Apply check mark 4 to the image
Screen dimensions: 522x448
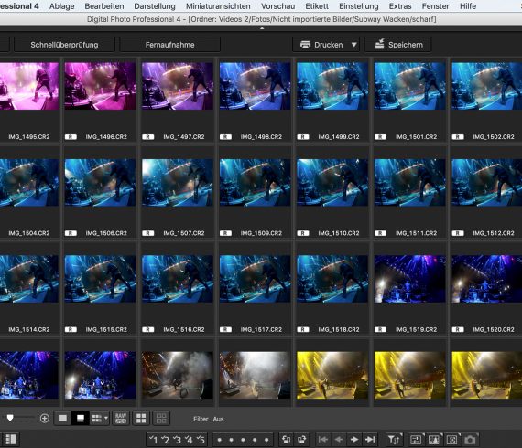pyautogui.click(x=189, y=440)
